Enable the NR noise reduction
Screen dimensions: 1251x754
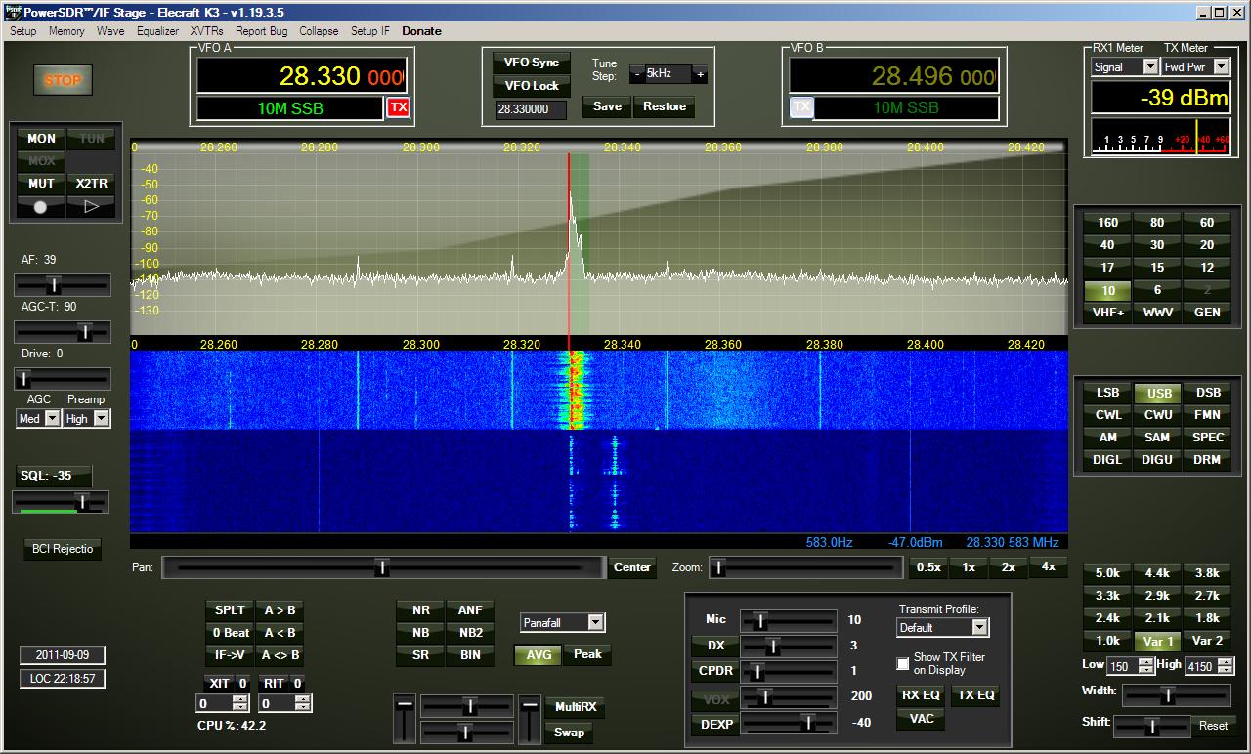(421, 610)
